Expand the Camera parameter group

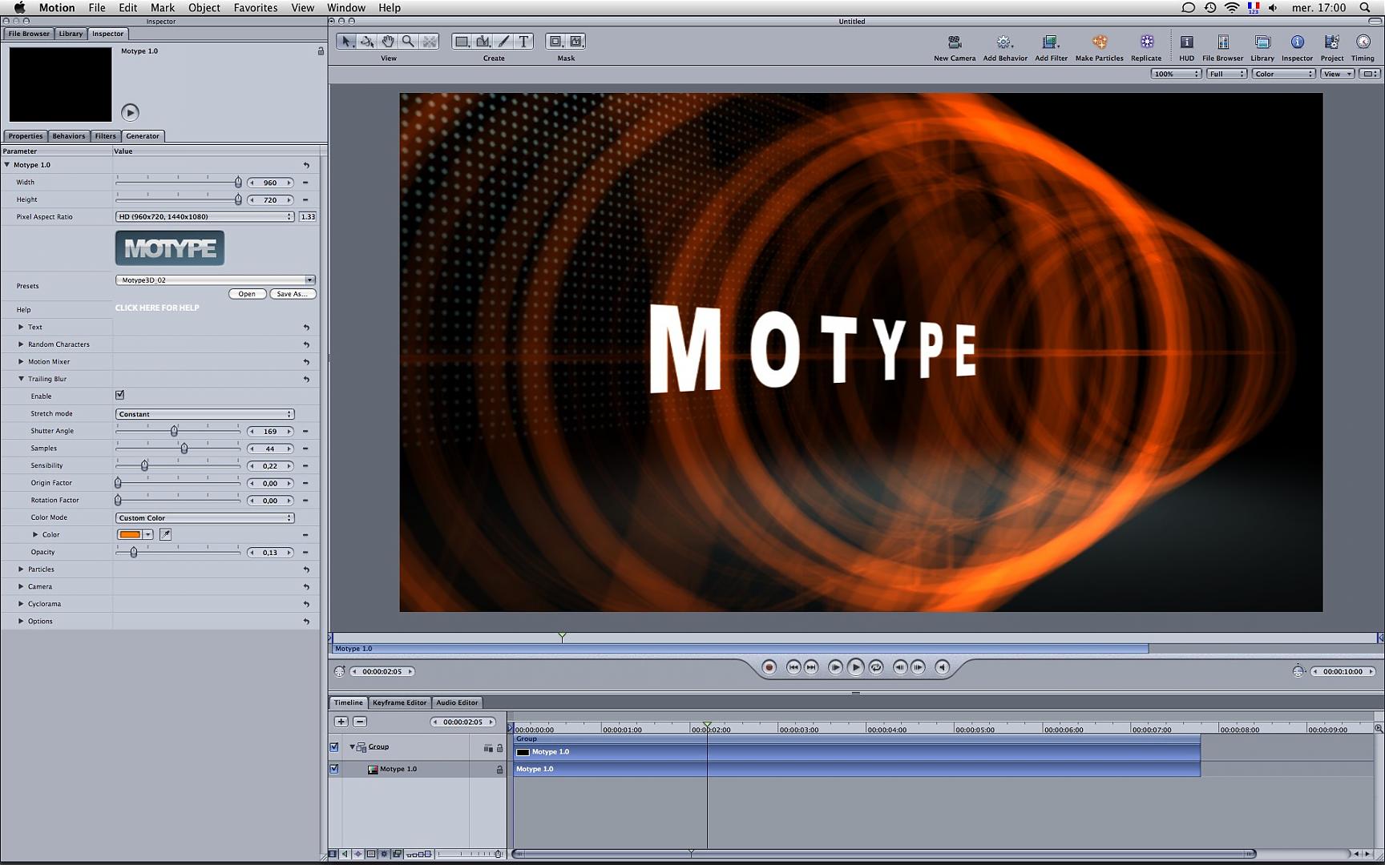(x=21, y=586)
